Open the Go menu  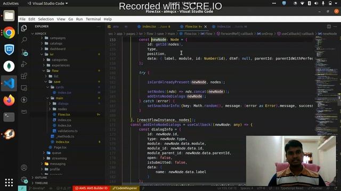coord(71,19)
